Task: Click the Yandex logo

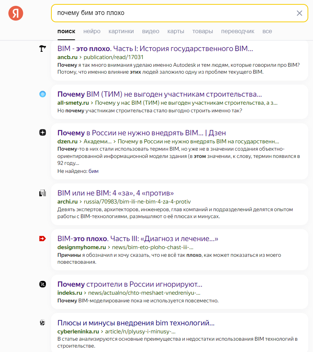Action: tap(15, 13)
